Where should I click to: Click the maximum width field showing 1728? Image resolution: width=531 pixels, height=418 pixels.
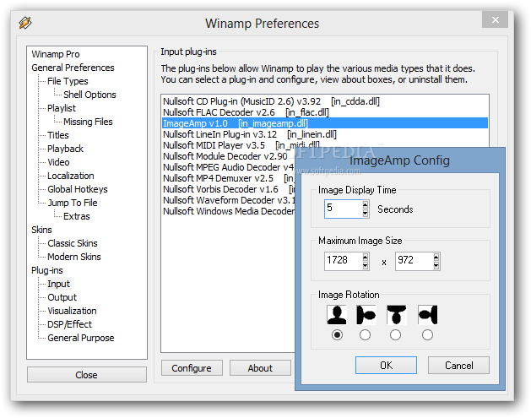[x=343, y=261]
